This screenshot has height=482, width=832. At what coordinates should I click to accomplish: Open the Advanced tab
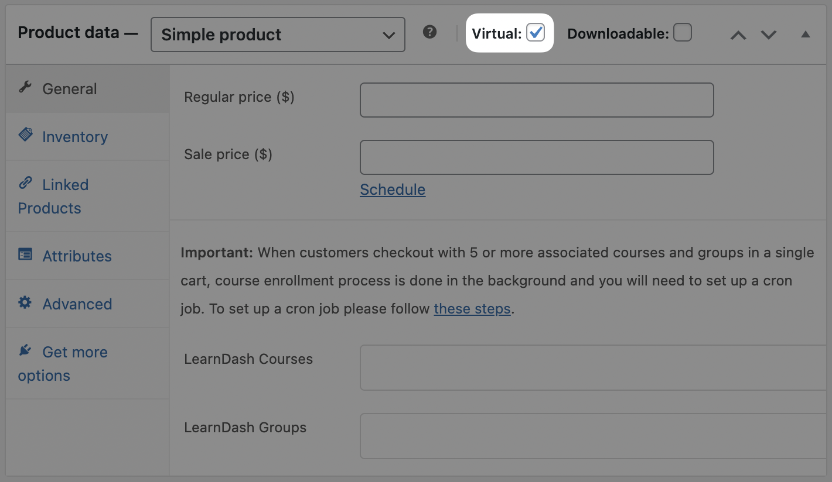77,304
